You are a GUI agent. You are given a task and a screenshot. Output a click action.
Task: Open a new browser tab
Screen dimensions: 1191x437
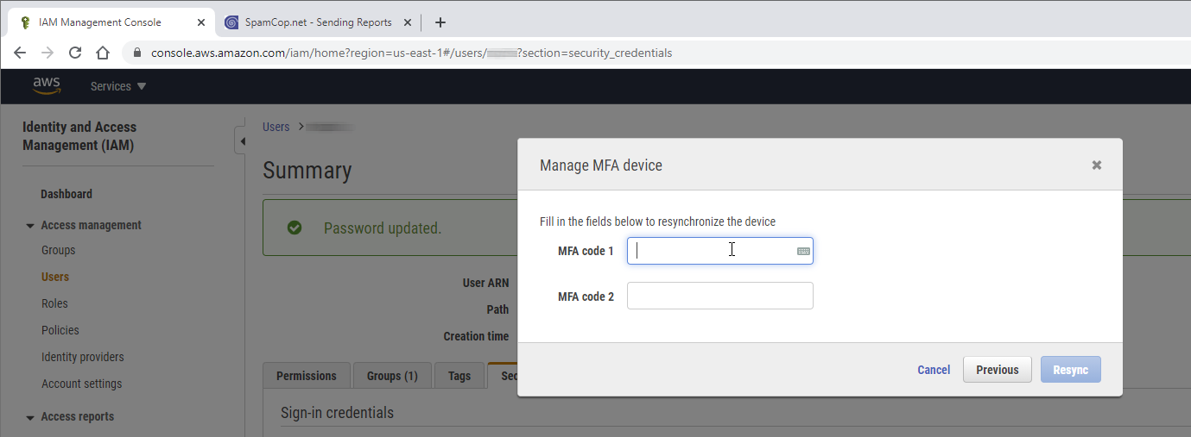[440, 22]
